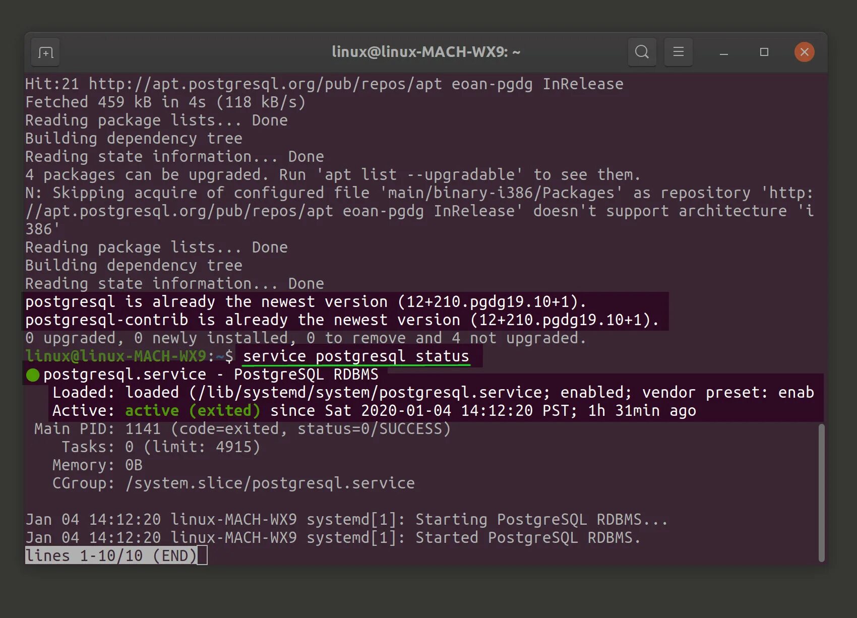The width and height of the screenshot is (857, 618).
Task: Click the 'Tasks: 0 (limit: 4915)' line
Action: point(161,447)
